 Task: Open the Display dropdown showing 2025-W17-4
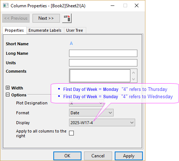coord(102,123)
